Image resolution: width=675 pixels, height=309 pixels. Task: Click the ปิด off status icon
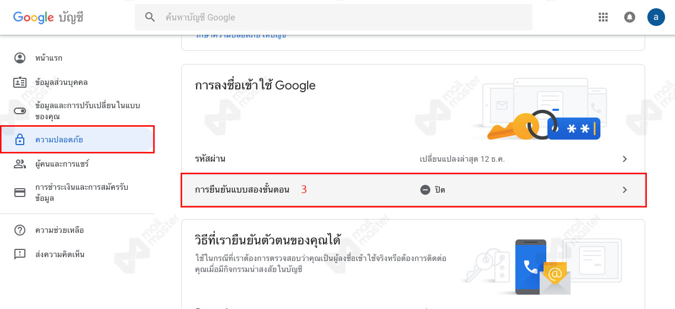(x=425, y=190)
